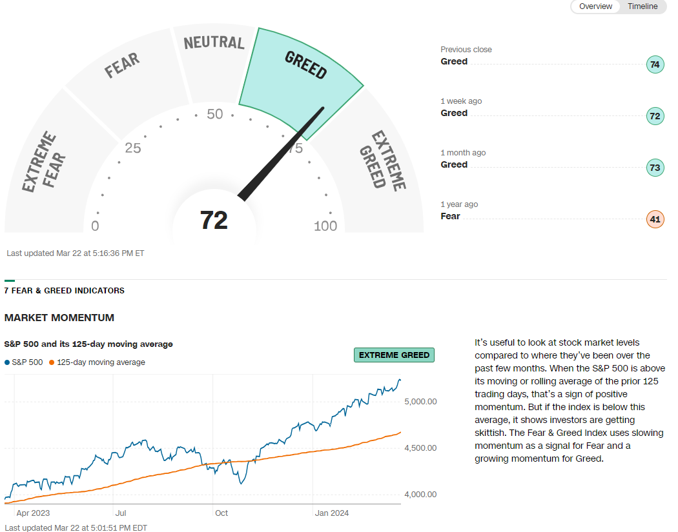
Task: Click the Previous close 74 badge
Action: 655,64
